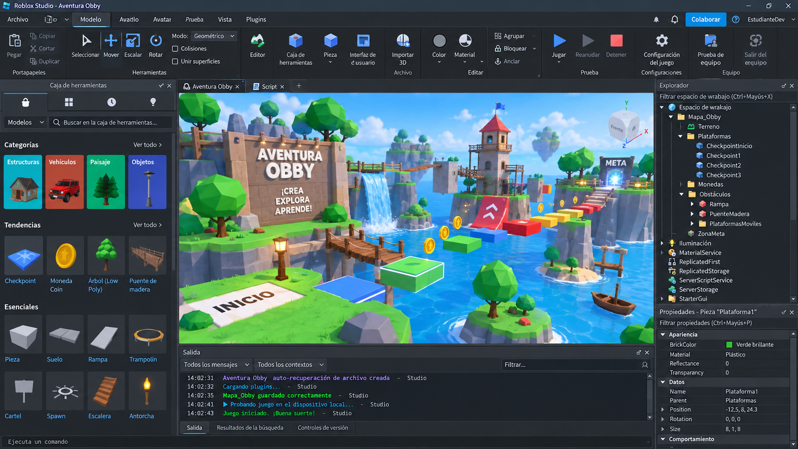Open the Archivo menu
This screenshot has height=449, width=798.
pyautogui.click(x=18, y=20)
